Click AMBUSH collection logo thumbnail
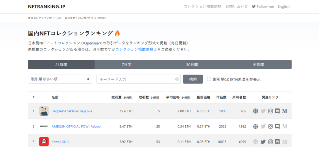The width and height of the screenshot is (319, 147). pyautogui.click(x=44, y=126)
